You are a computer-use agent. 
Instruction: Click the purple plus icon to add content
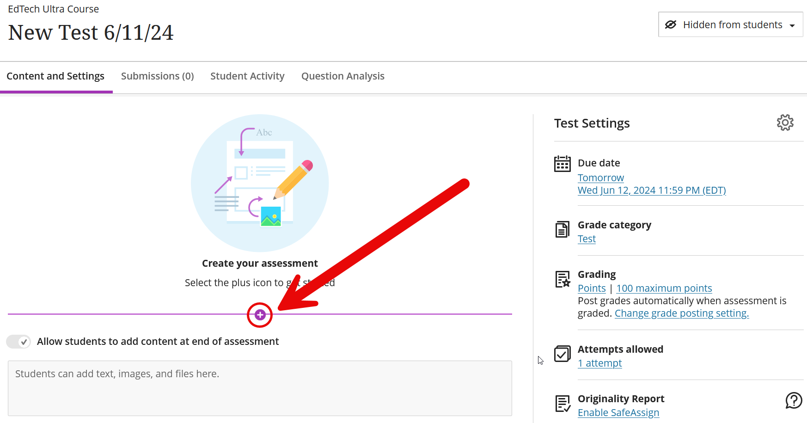pyautogui.click(x=260, y=315)
